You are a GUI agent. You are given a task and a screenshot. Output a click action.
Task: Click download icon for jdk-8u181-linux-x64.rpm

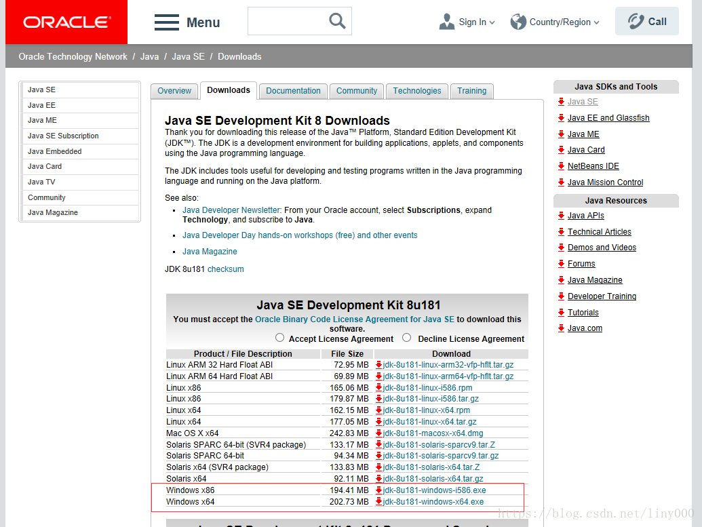(378, 410)
